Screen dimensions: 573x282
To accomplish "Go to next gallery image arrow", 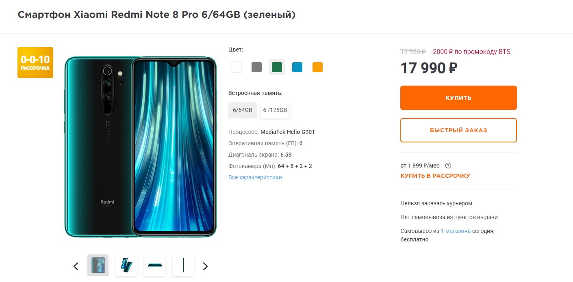I will 205,266.
